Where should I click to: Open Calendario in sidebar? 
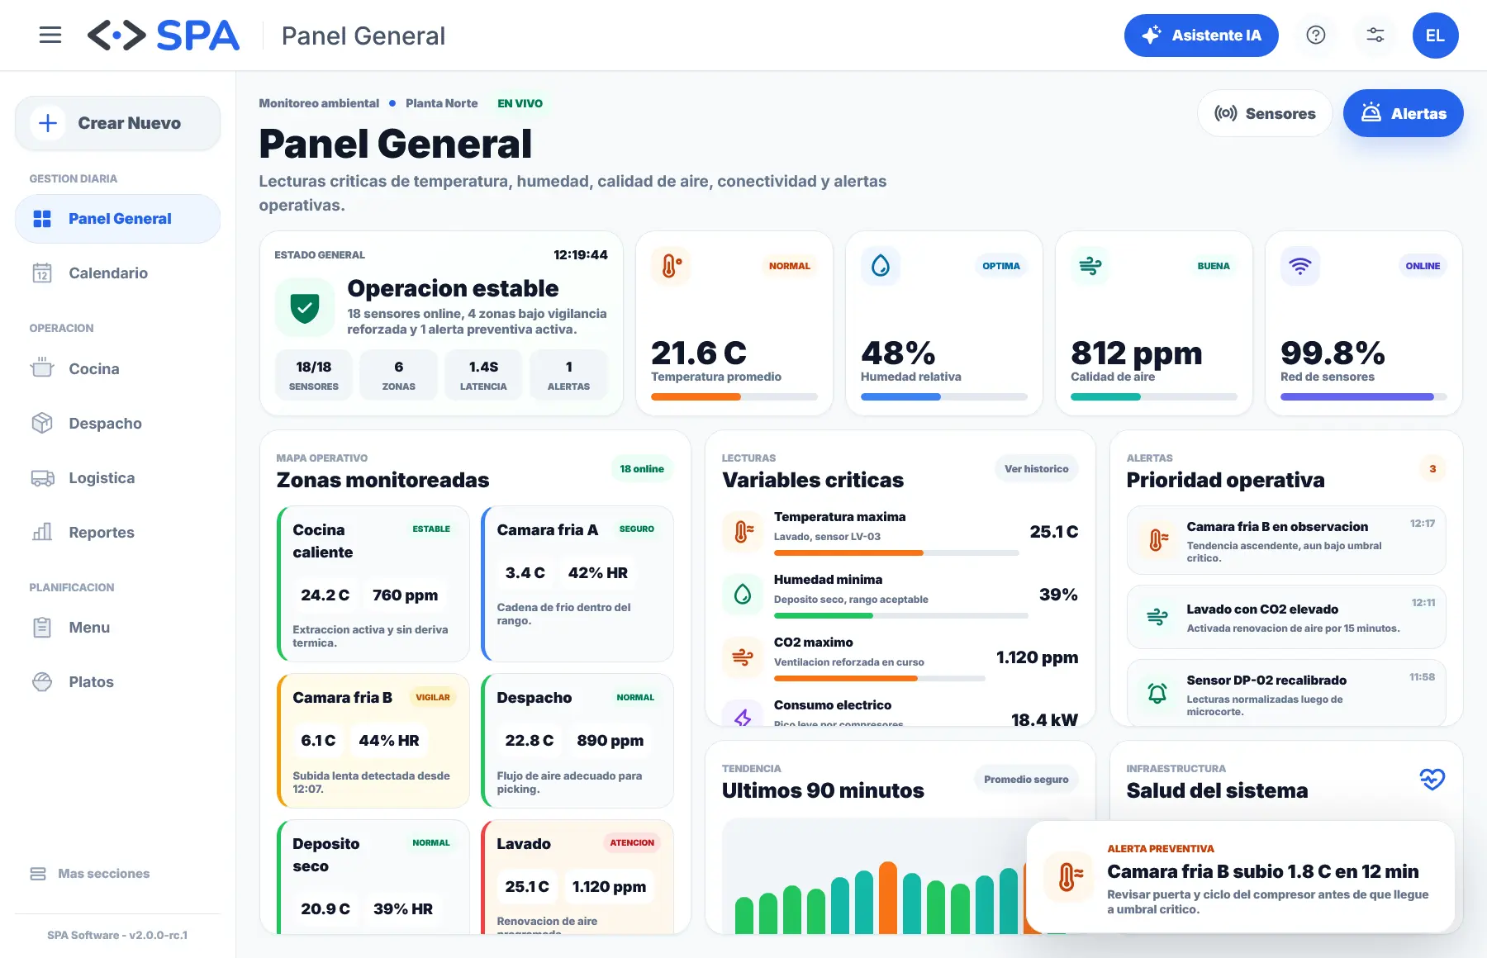[x=118, y=273]
